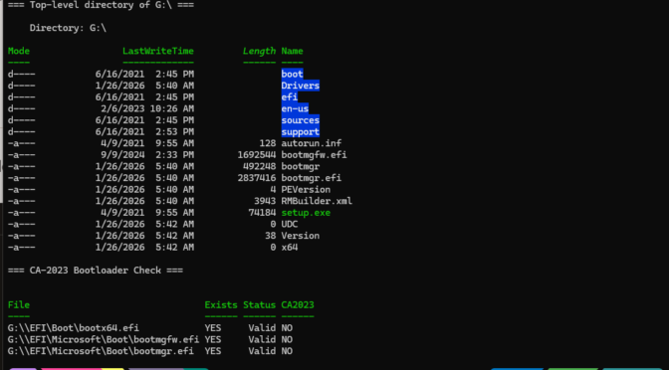Click the Valid status for bootmgfw.efi path
The height and width of the screenshot is (370, 669).
click(262, 339)
